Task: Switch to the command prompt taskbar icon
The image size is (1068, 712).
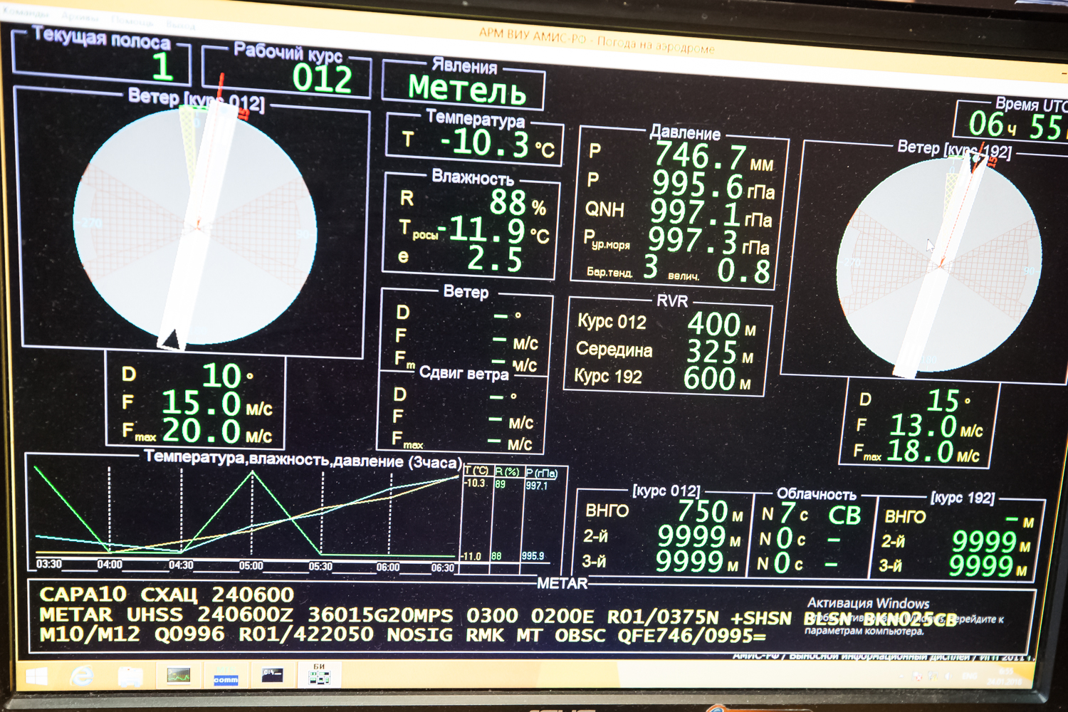Action: tap(273, 676)
